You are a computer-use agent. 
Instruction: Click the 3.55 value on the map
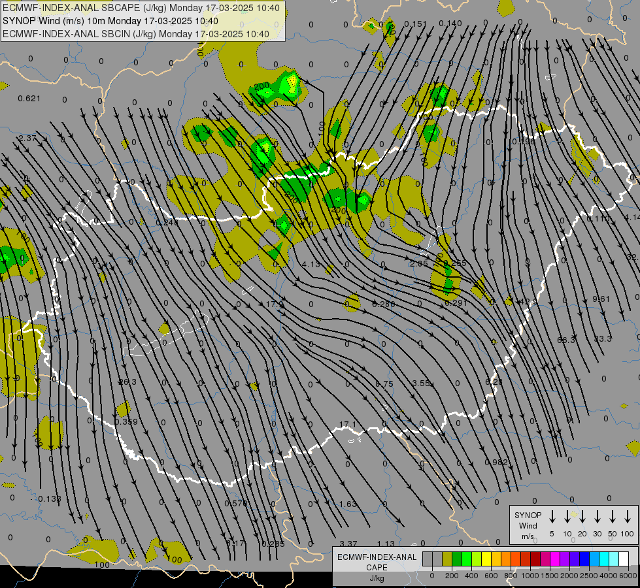pyautogui.click(x=421, y=383)
